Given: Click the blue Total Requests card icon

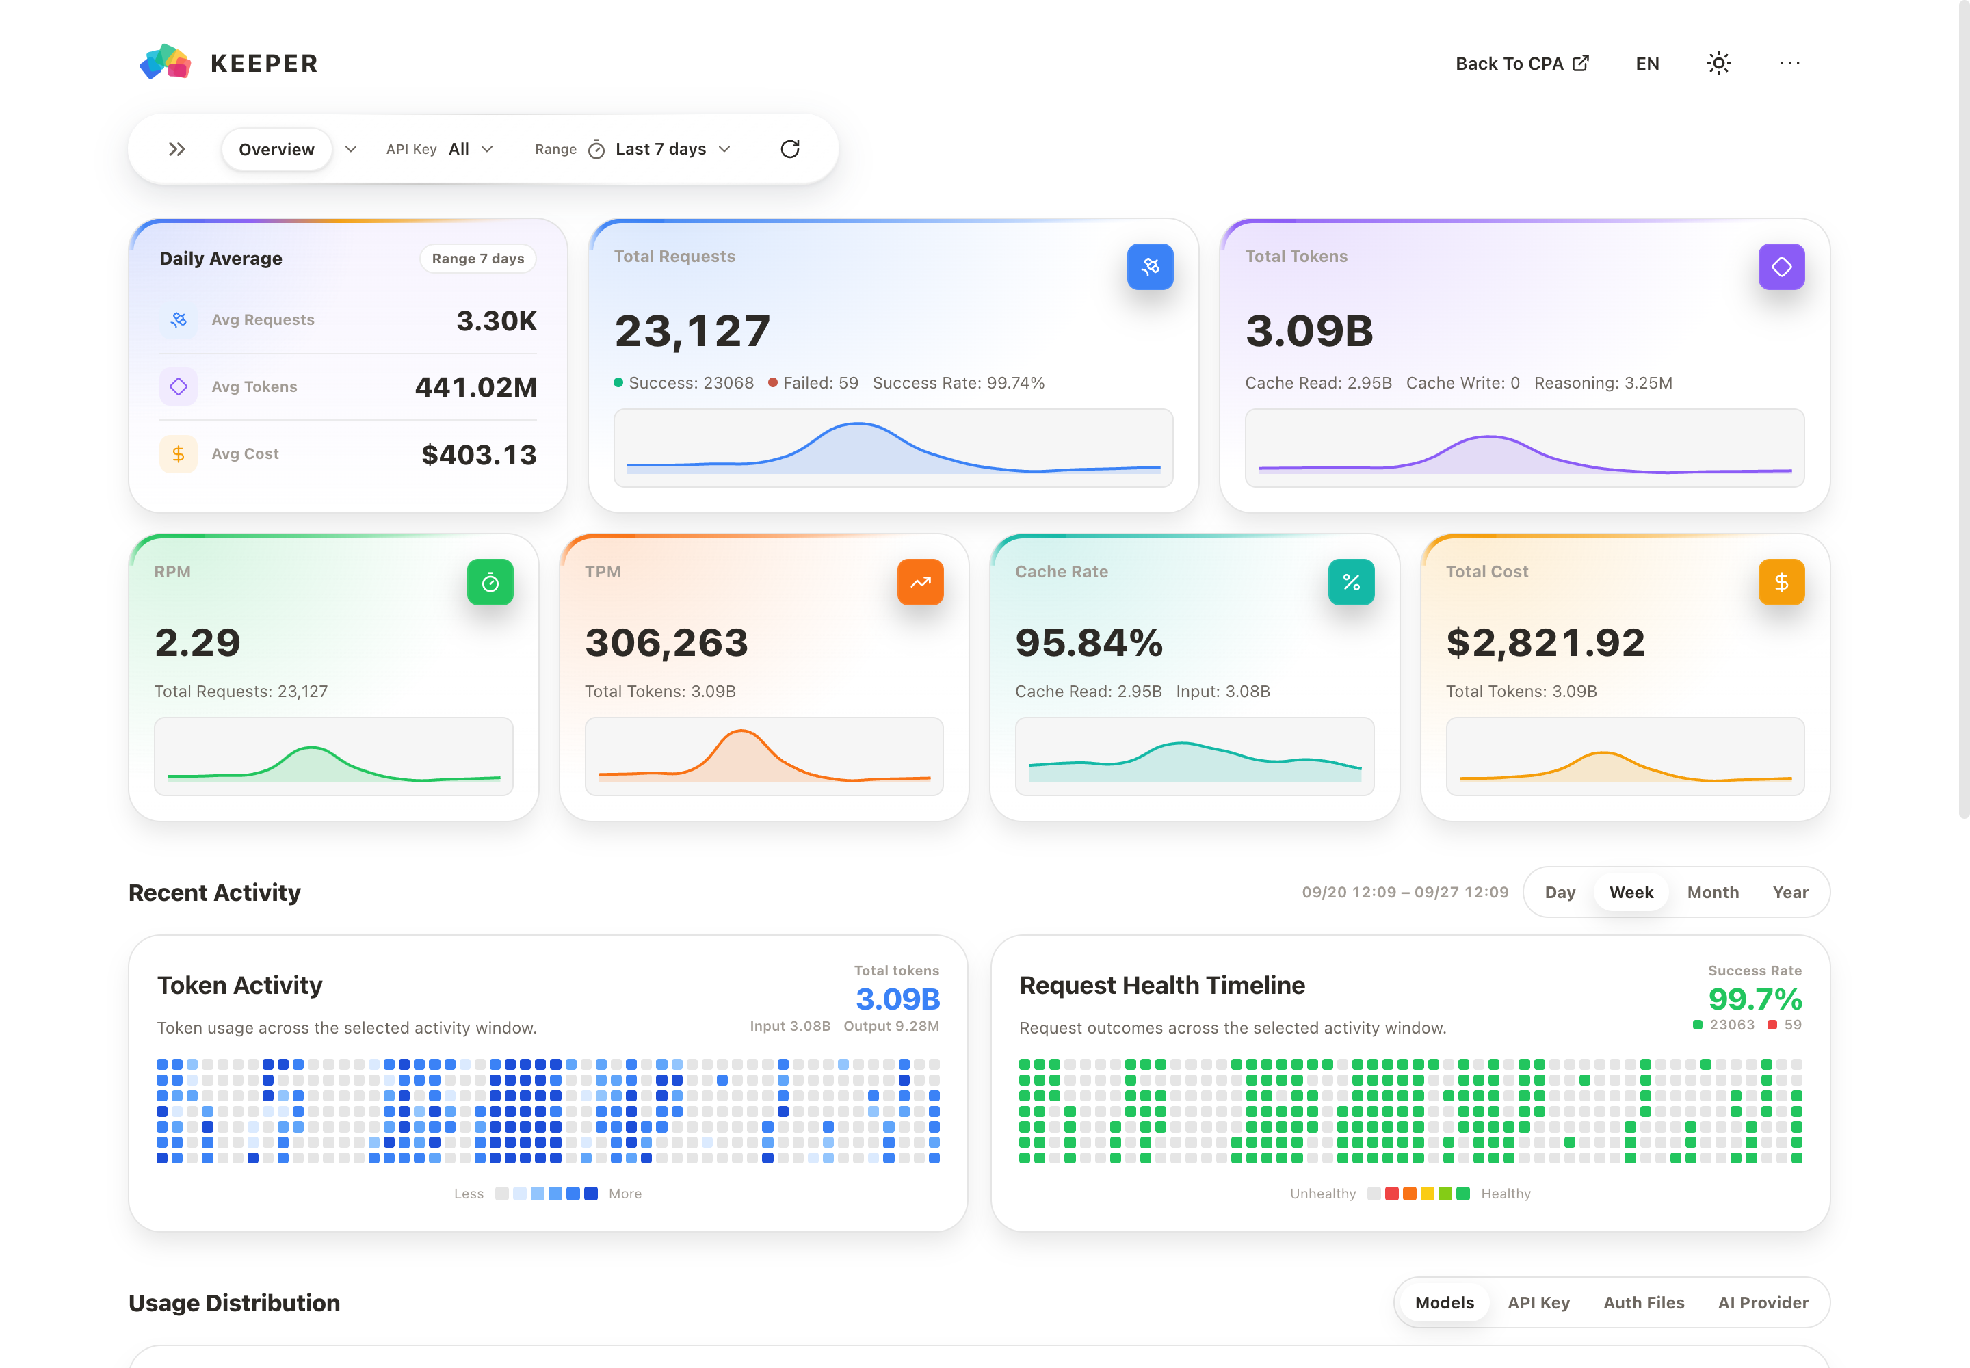Looking at the screenshot, I should pos(1150,267).
